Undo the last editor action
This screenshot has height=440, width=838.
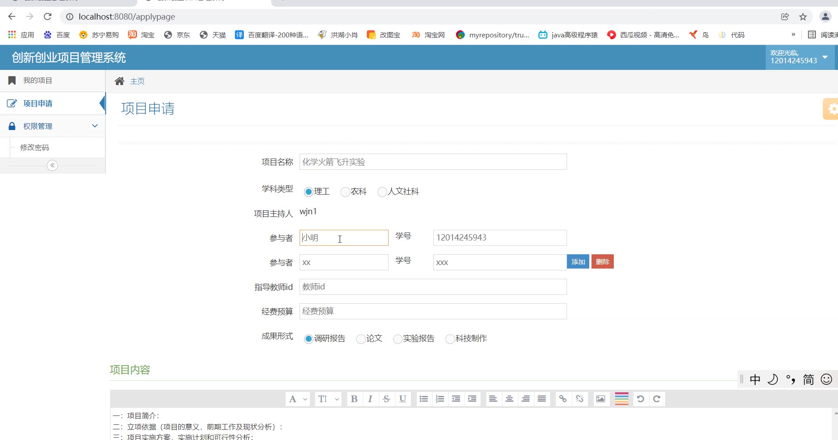(x=641, y=399)
